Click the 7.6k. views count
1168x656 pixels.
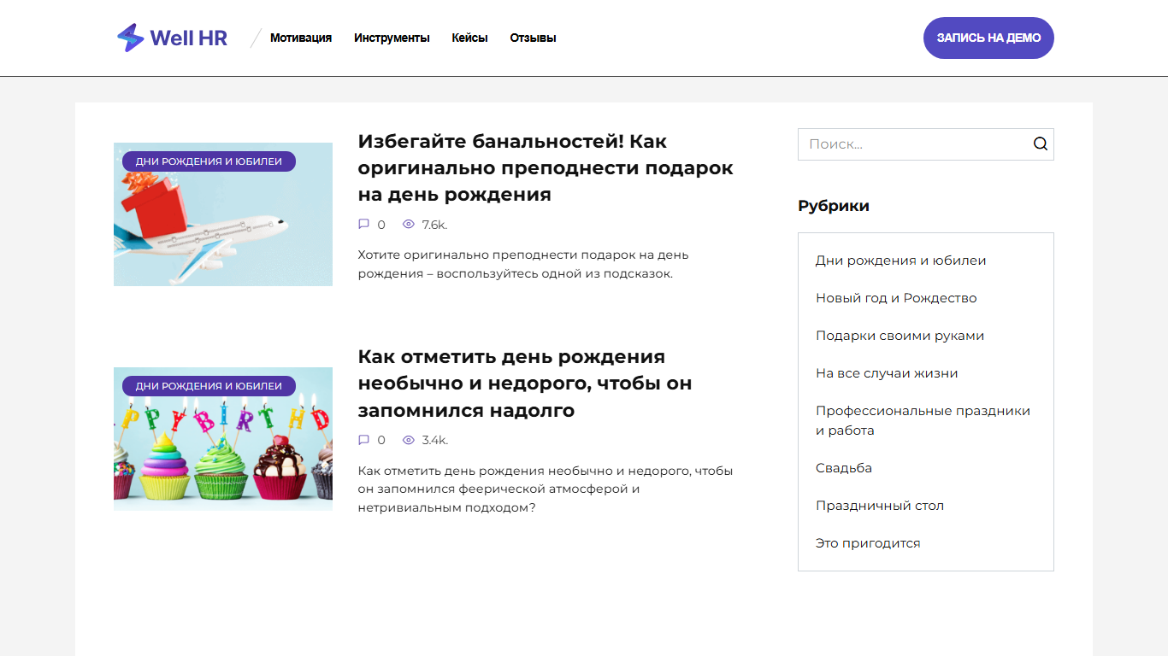coord(434,225)
